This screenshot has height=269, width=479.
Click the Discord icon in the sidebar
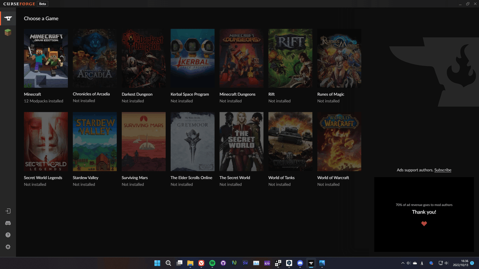8,223
